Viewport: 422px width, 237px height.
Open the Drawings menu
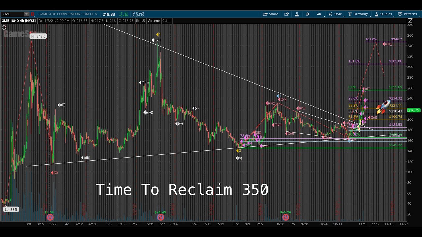point(358,14)
